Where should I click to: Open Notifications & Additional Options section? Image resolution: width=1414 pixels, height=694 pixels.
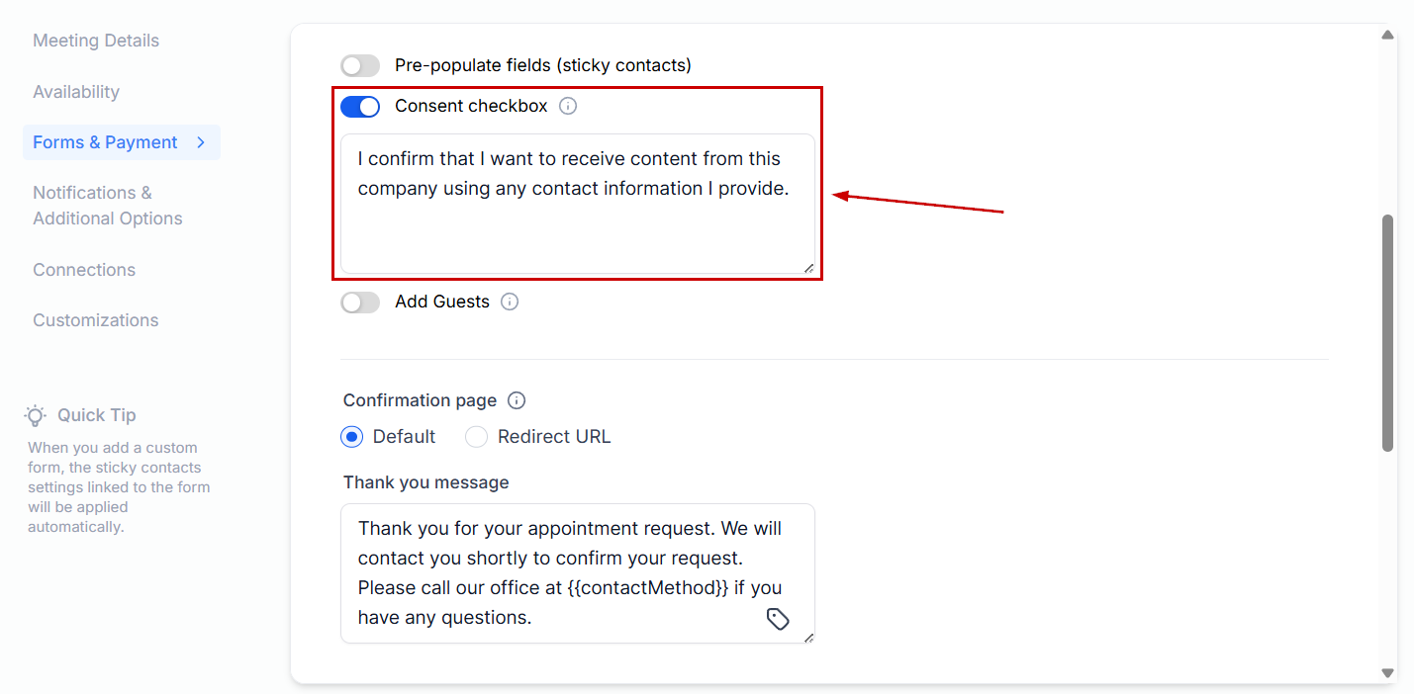[107, 206]
